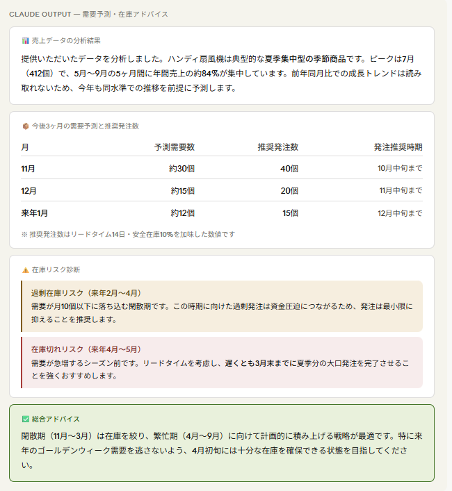Viewport: 452px width, 491px height.
Task: Click the 10月中旬まで timing cell
Action: click(400, 169)
